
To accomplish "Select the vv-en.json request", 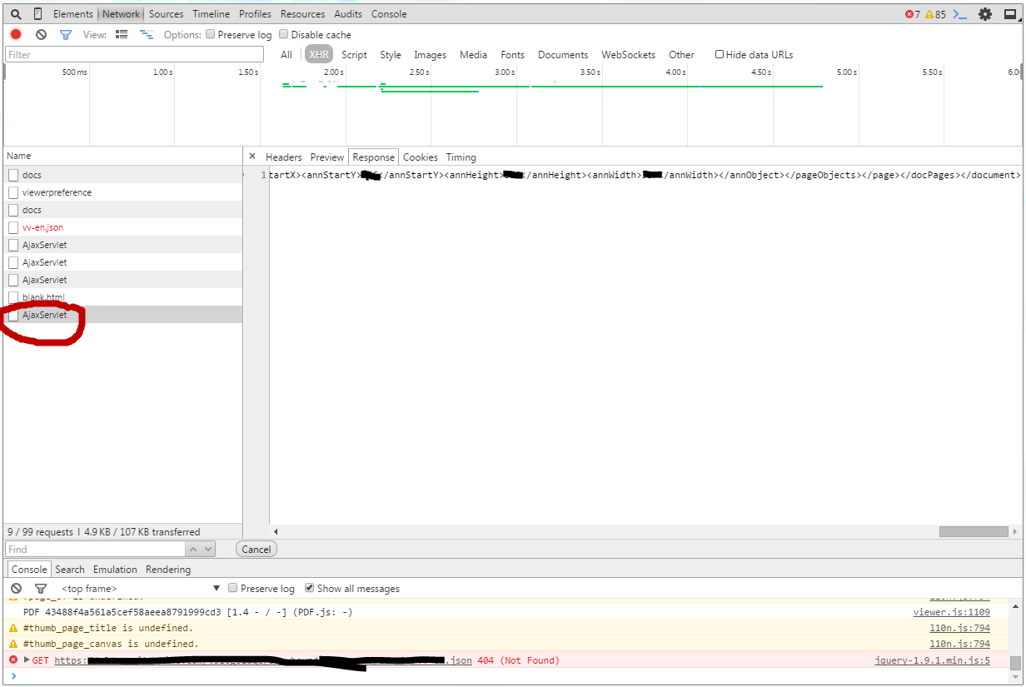I will [x=123, y=227].
